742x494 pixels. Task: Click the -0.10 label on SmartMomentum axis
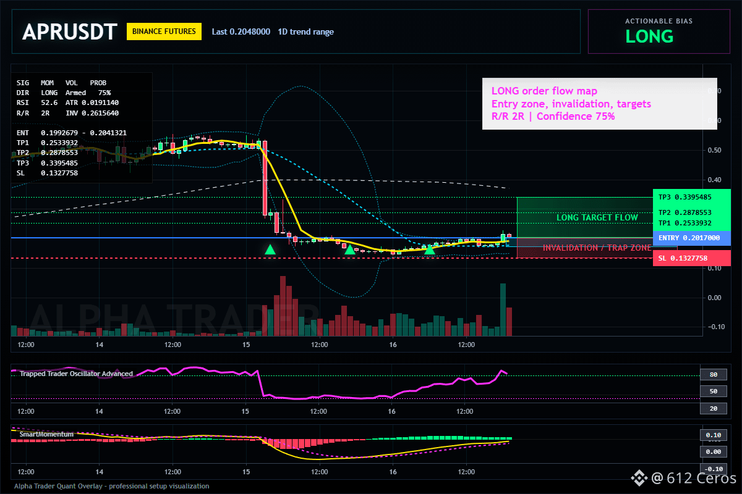pos(713,469)
